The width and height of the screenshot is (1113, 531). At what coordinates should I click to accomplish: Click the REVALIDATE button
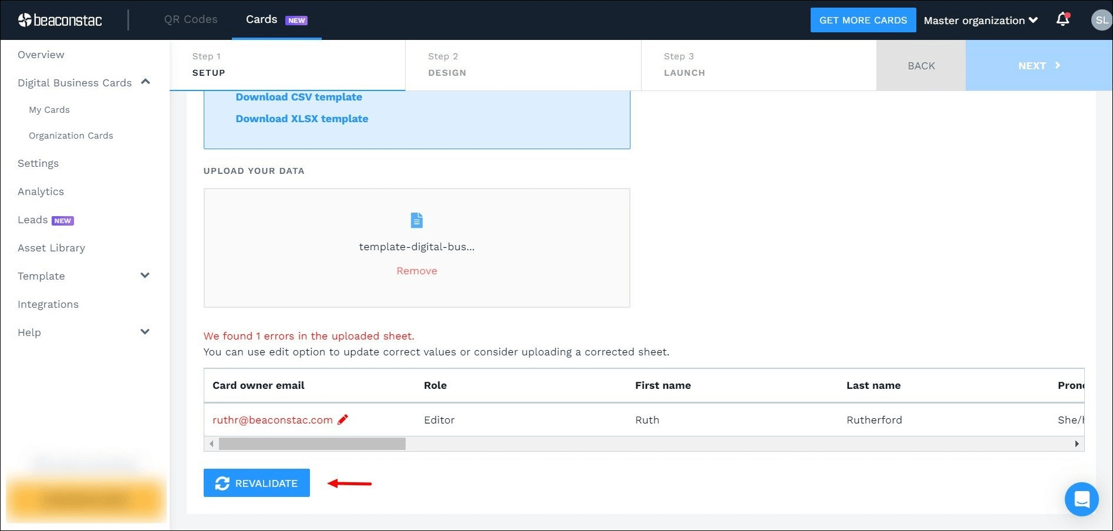coord(257,483)
